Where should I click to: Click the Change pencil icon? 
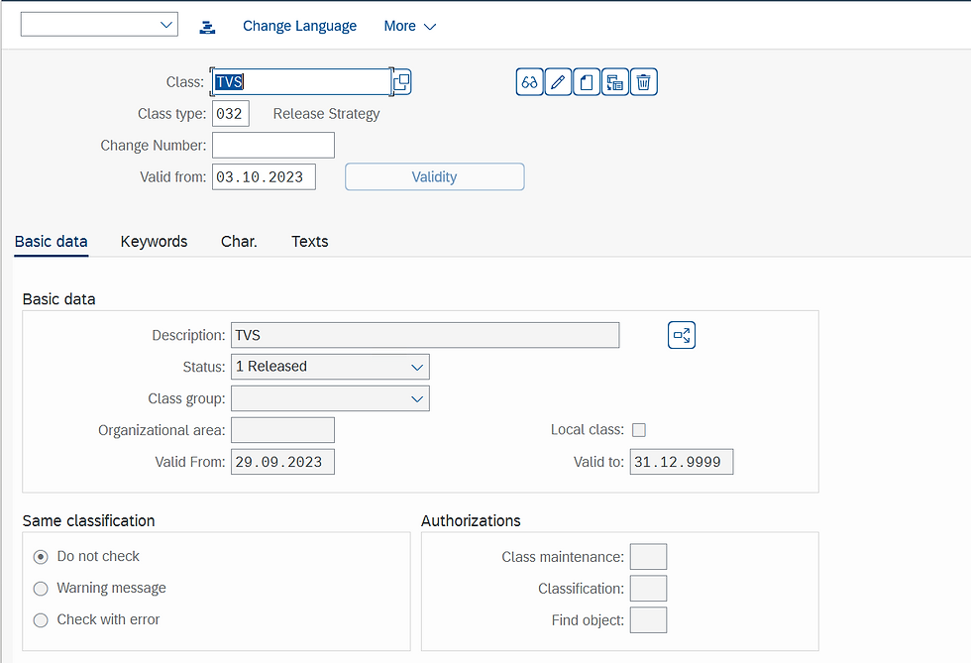558,82
